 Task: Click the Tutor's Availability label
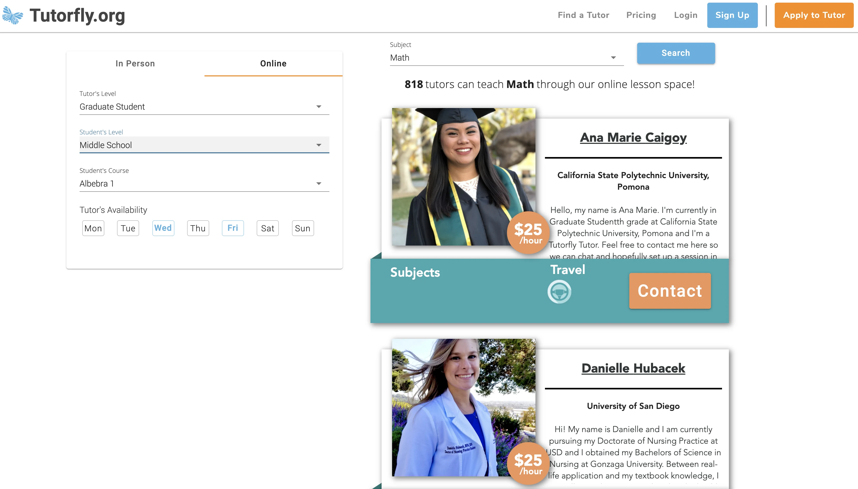pos(113,210)
